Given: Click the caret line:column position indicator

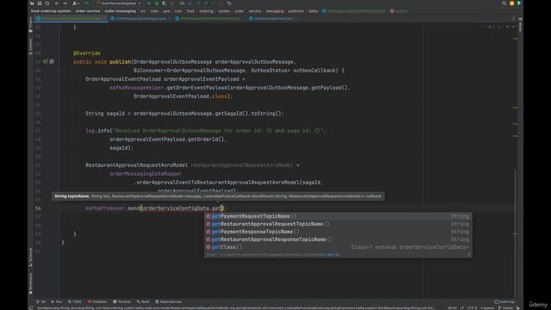Looking at the screenshot, I should pyautogui.click(x=452, y=308).
